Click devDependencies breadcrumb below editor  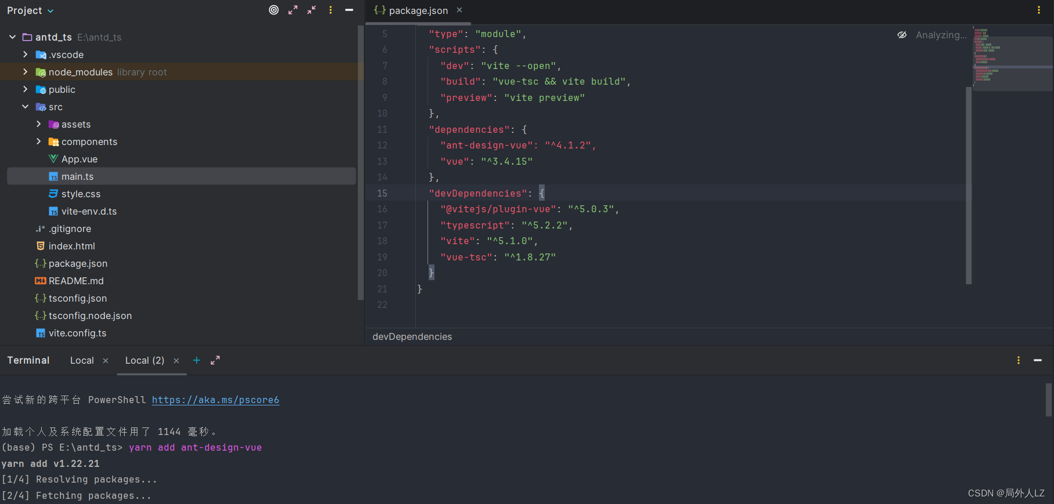(412, 336)
